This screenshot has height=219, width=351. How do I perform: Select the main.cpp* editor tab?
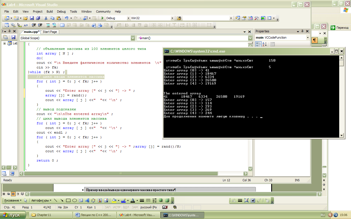click(x=31, y=32)
